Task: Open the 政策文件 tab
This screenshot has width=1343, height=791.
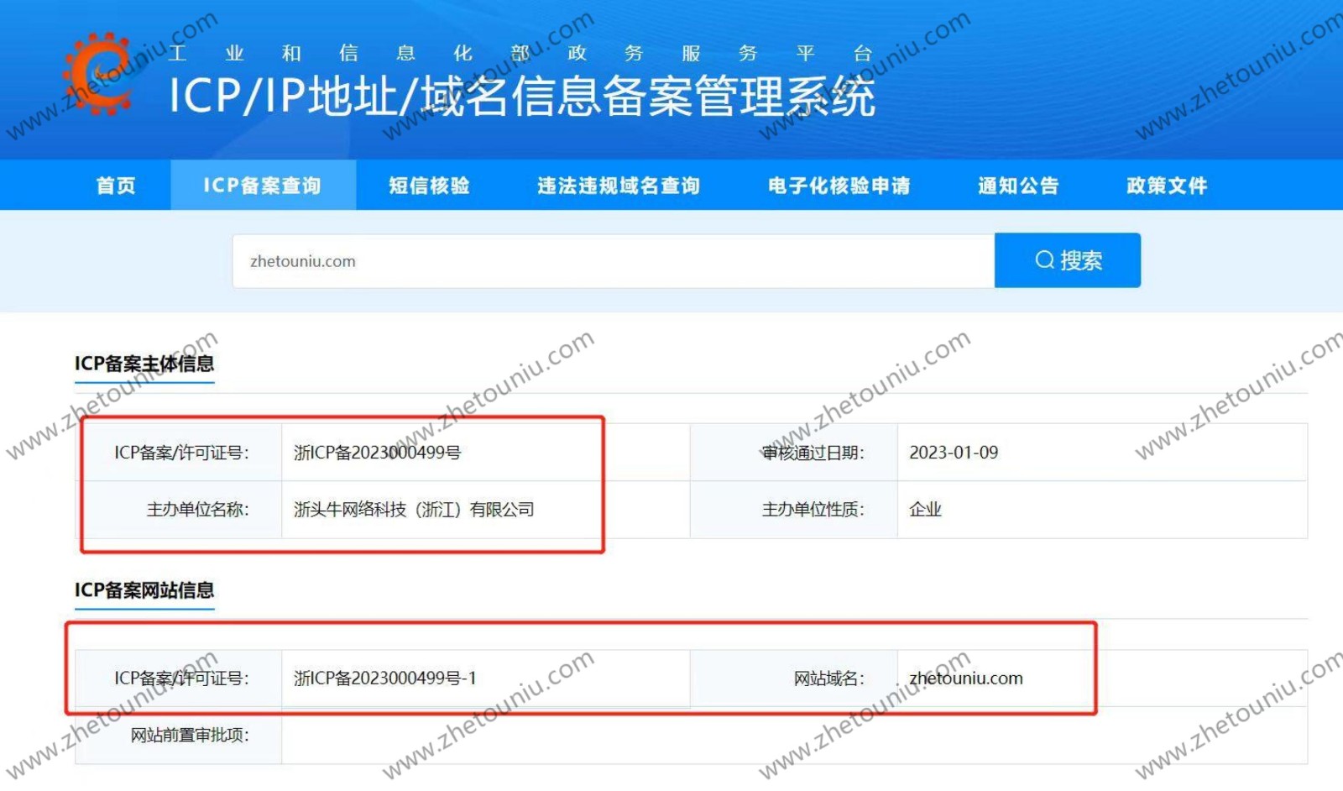Action: coord(1167,186)
